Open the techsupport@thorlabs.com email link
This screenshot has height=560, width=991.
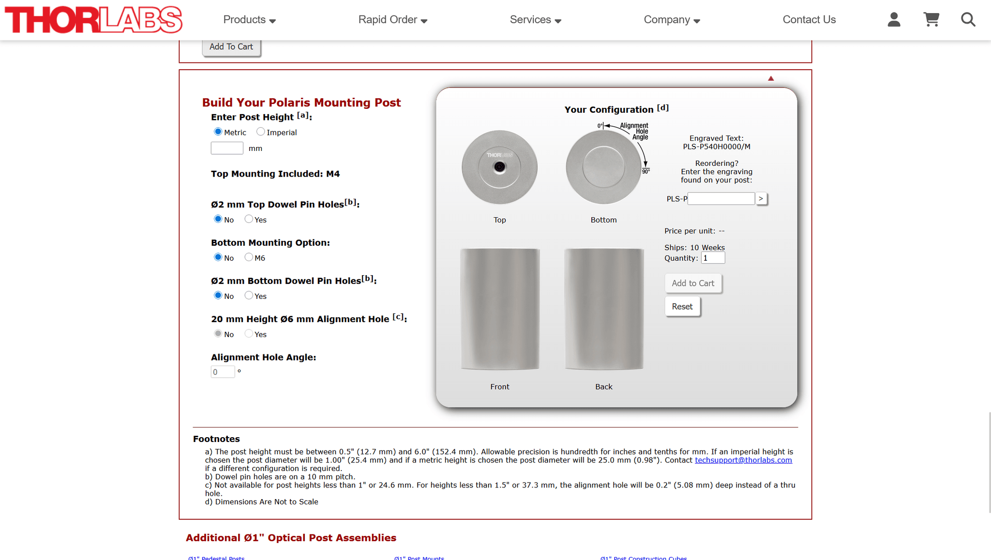coord(743,460)
